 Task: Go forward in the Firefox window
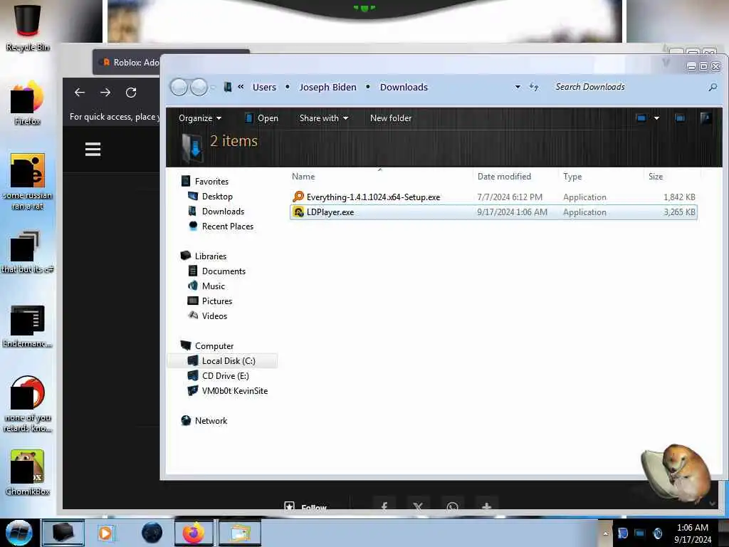tap(105, 92)
